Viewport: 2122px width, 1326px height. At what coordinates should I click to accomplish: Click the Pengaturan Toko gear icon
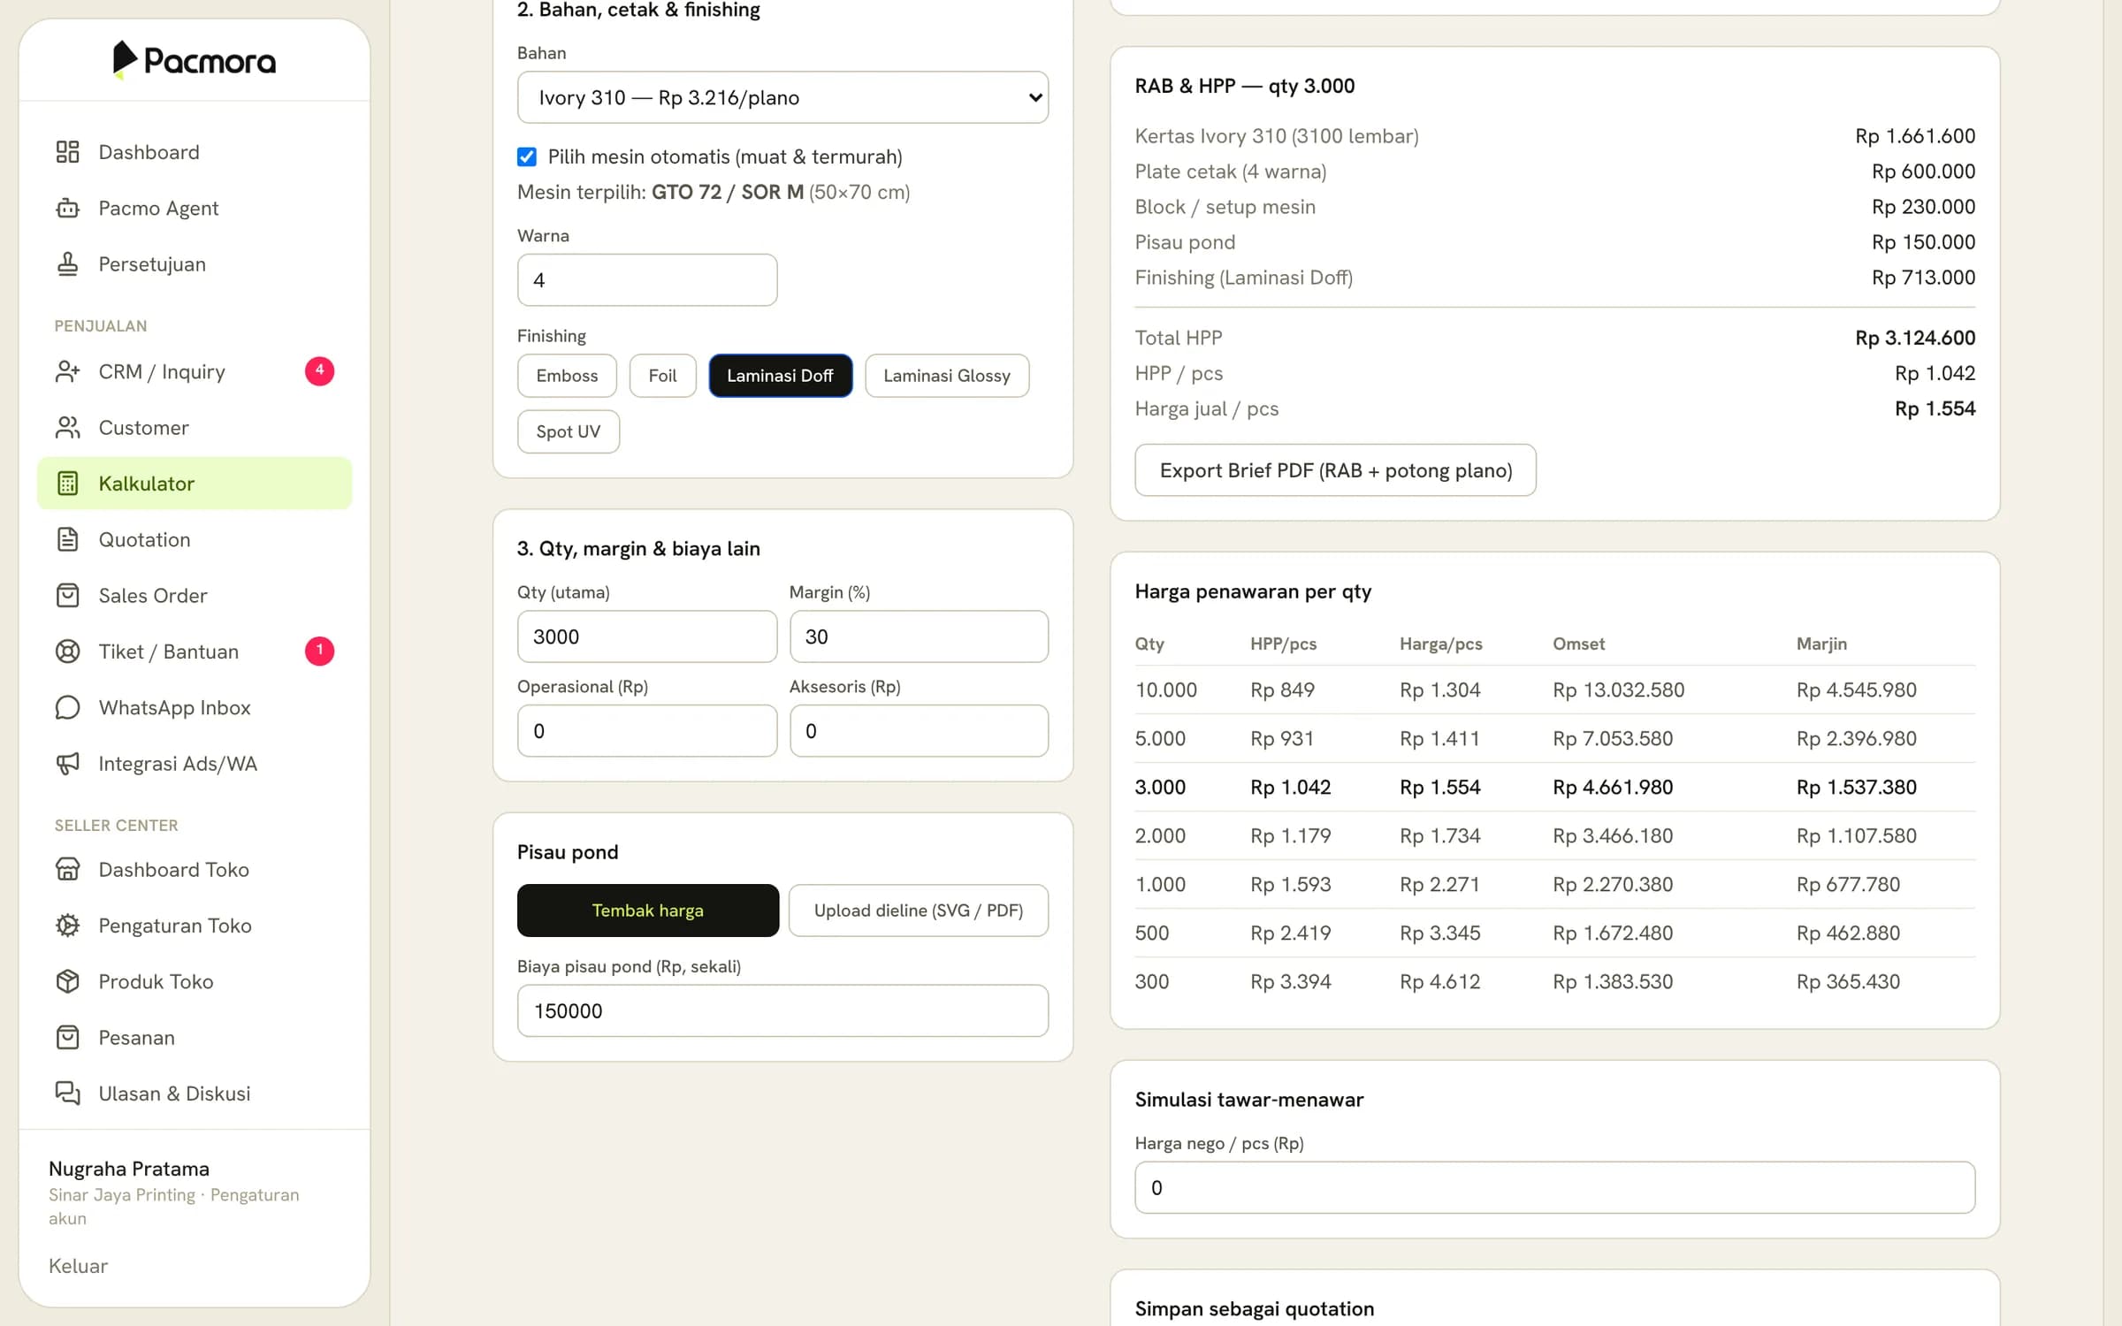(x=67, y=926)
